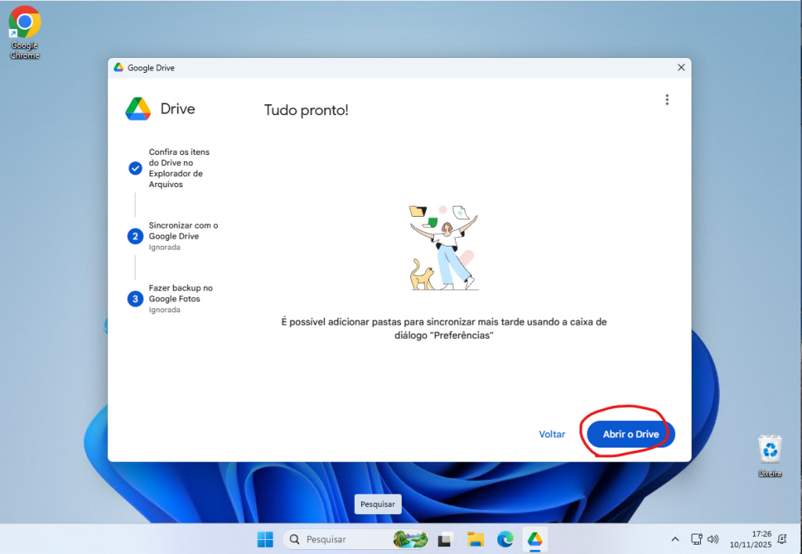Click the juggling person illustration

point(443,247)
